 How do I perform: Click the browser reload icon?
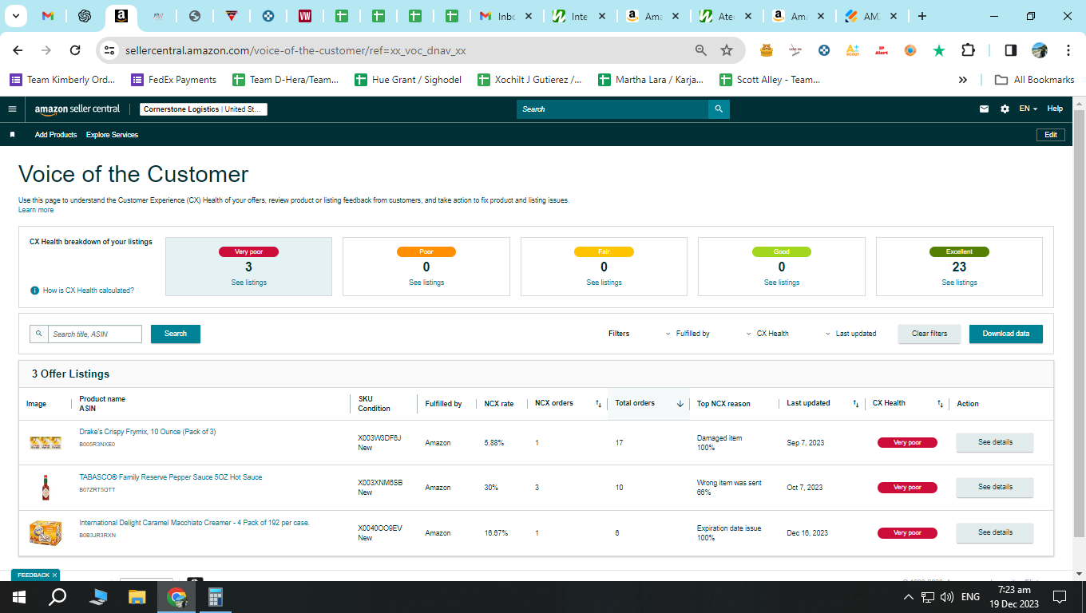click(x=75, y=50)
